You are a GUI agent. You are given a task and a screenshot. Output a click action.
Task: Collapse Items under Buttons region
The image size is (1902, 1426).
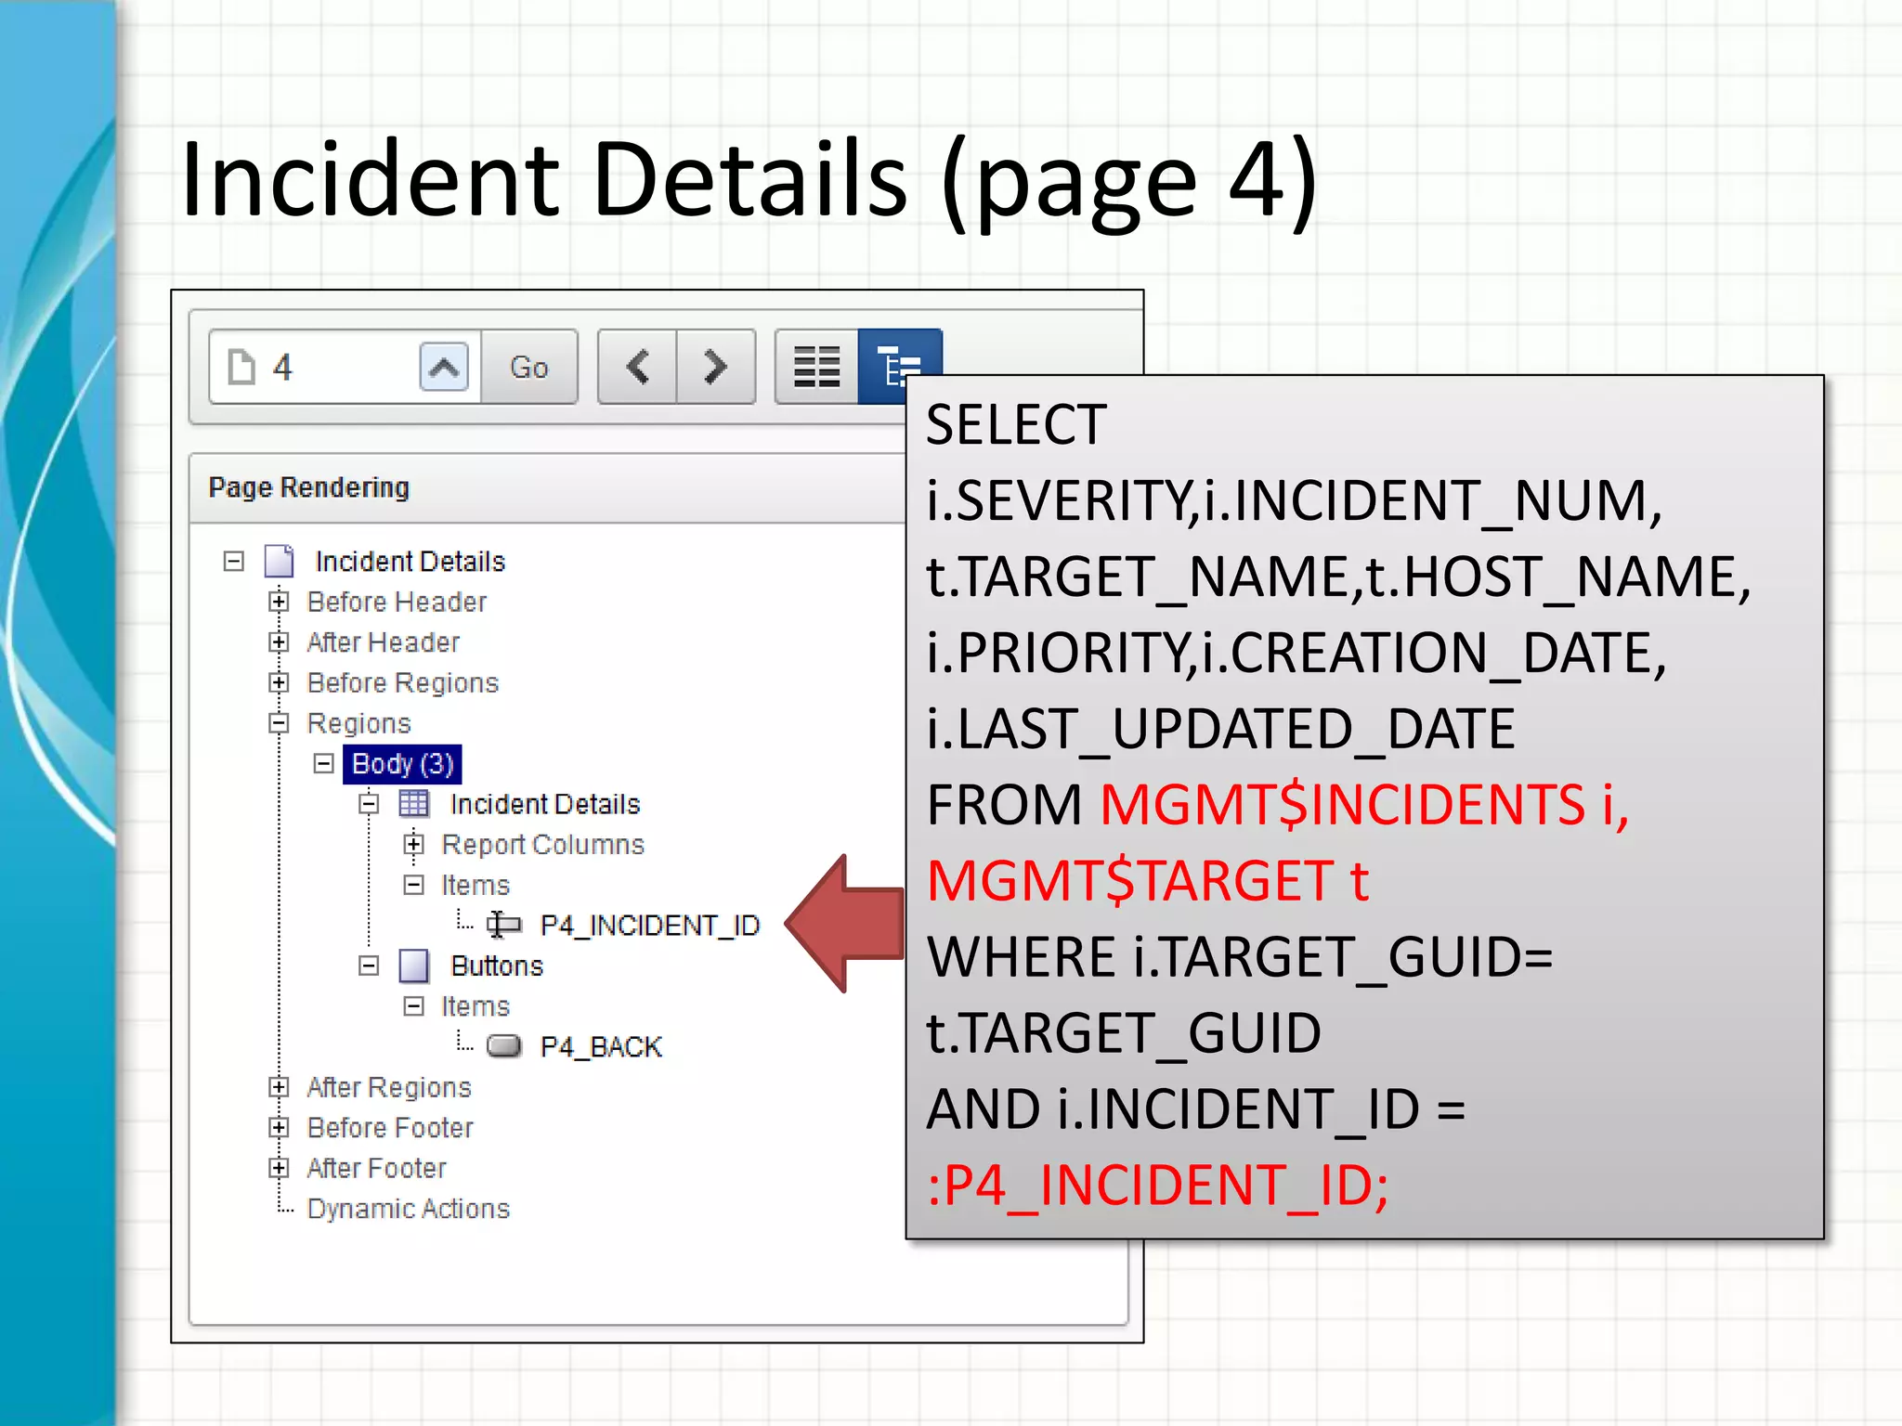coord(413,1006)
